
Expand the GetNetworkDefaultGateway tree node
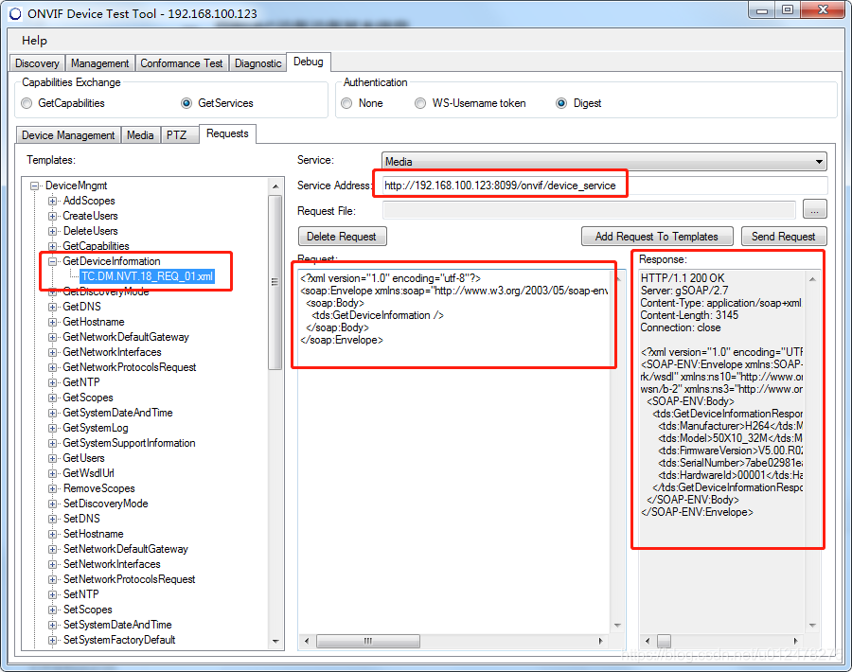tap(53, 337)
